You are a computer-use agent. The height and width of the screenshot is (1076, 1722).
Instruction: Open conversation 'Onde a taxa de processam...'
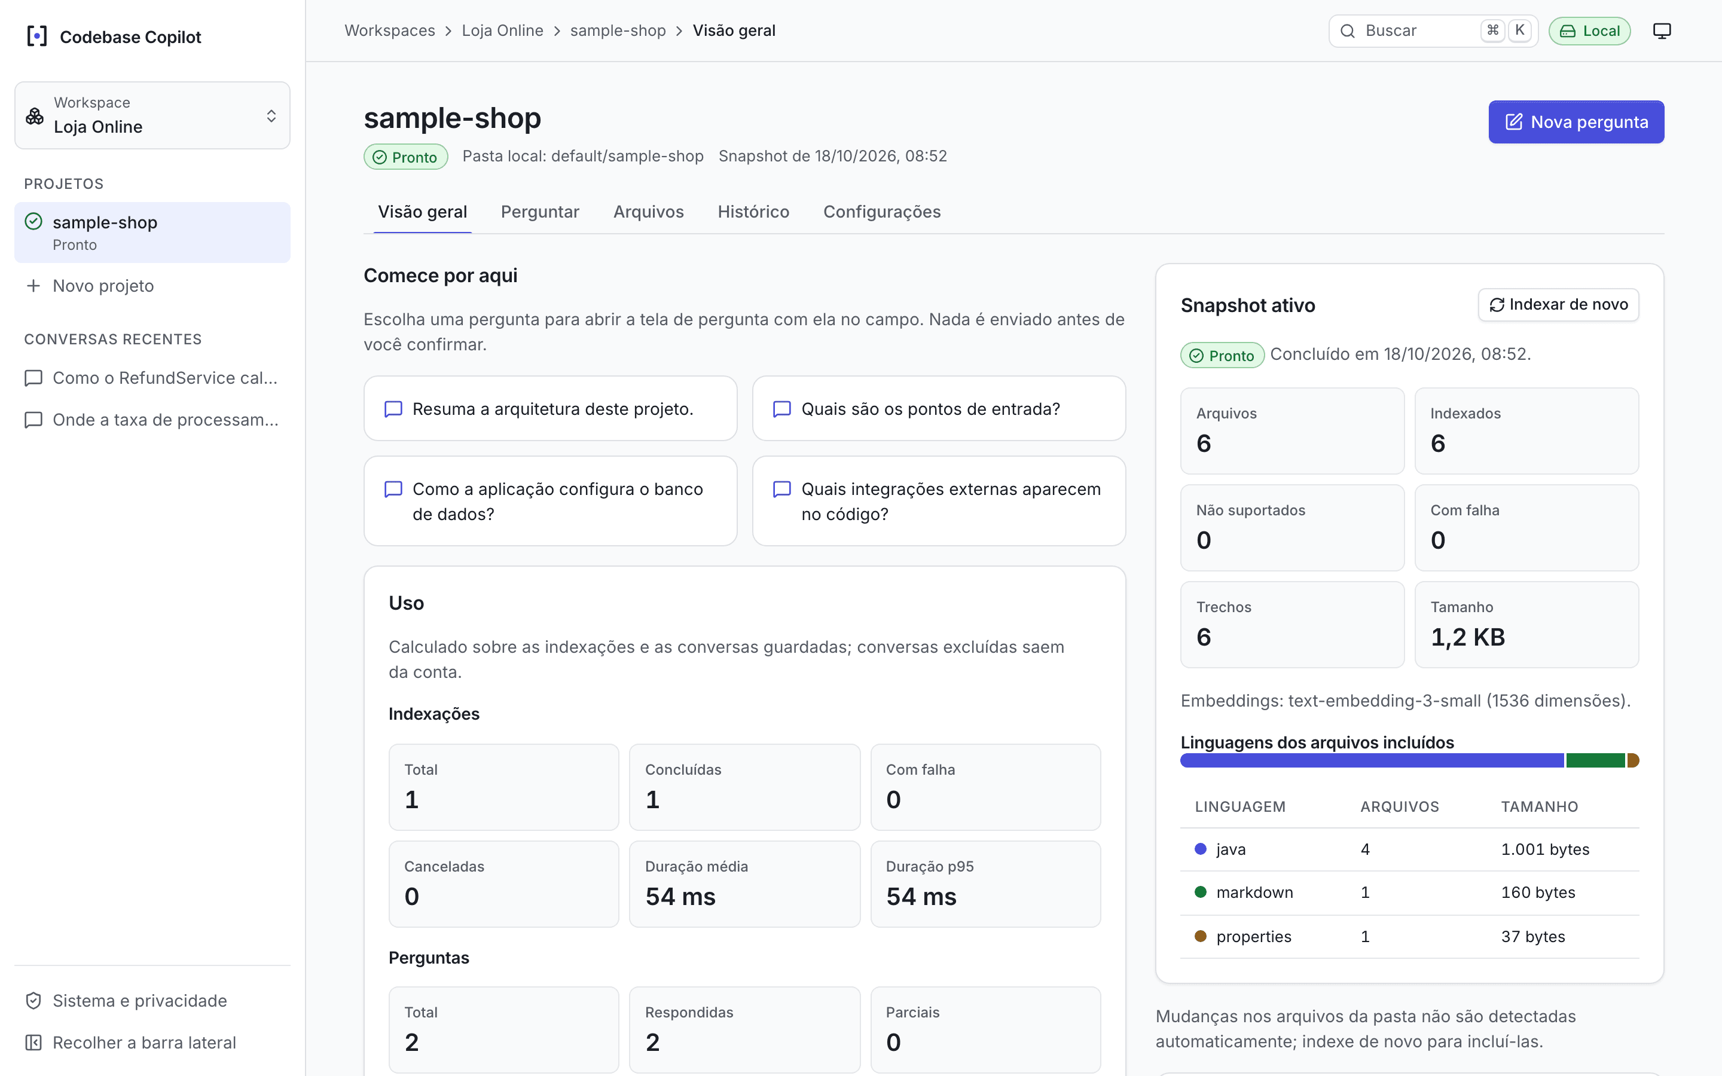pyautogui.click(x=152, y=420)
